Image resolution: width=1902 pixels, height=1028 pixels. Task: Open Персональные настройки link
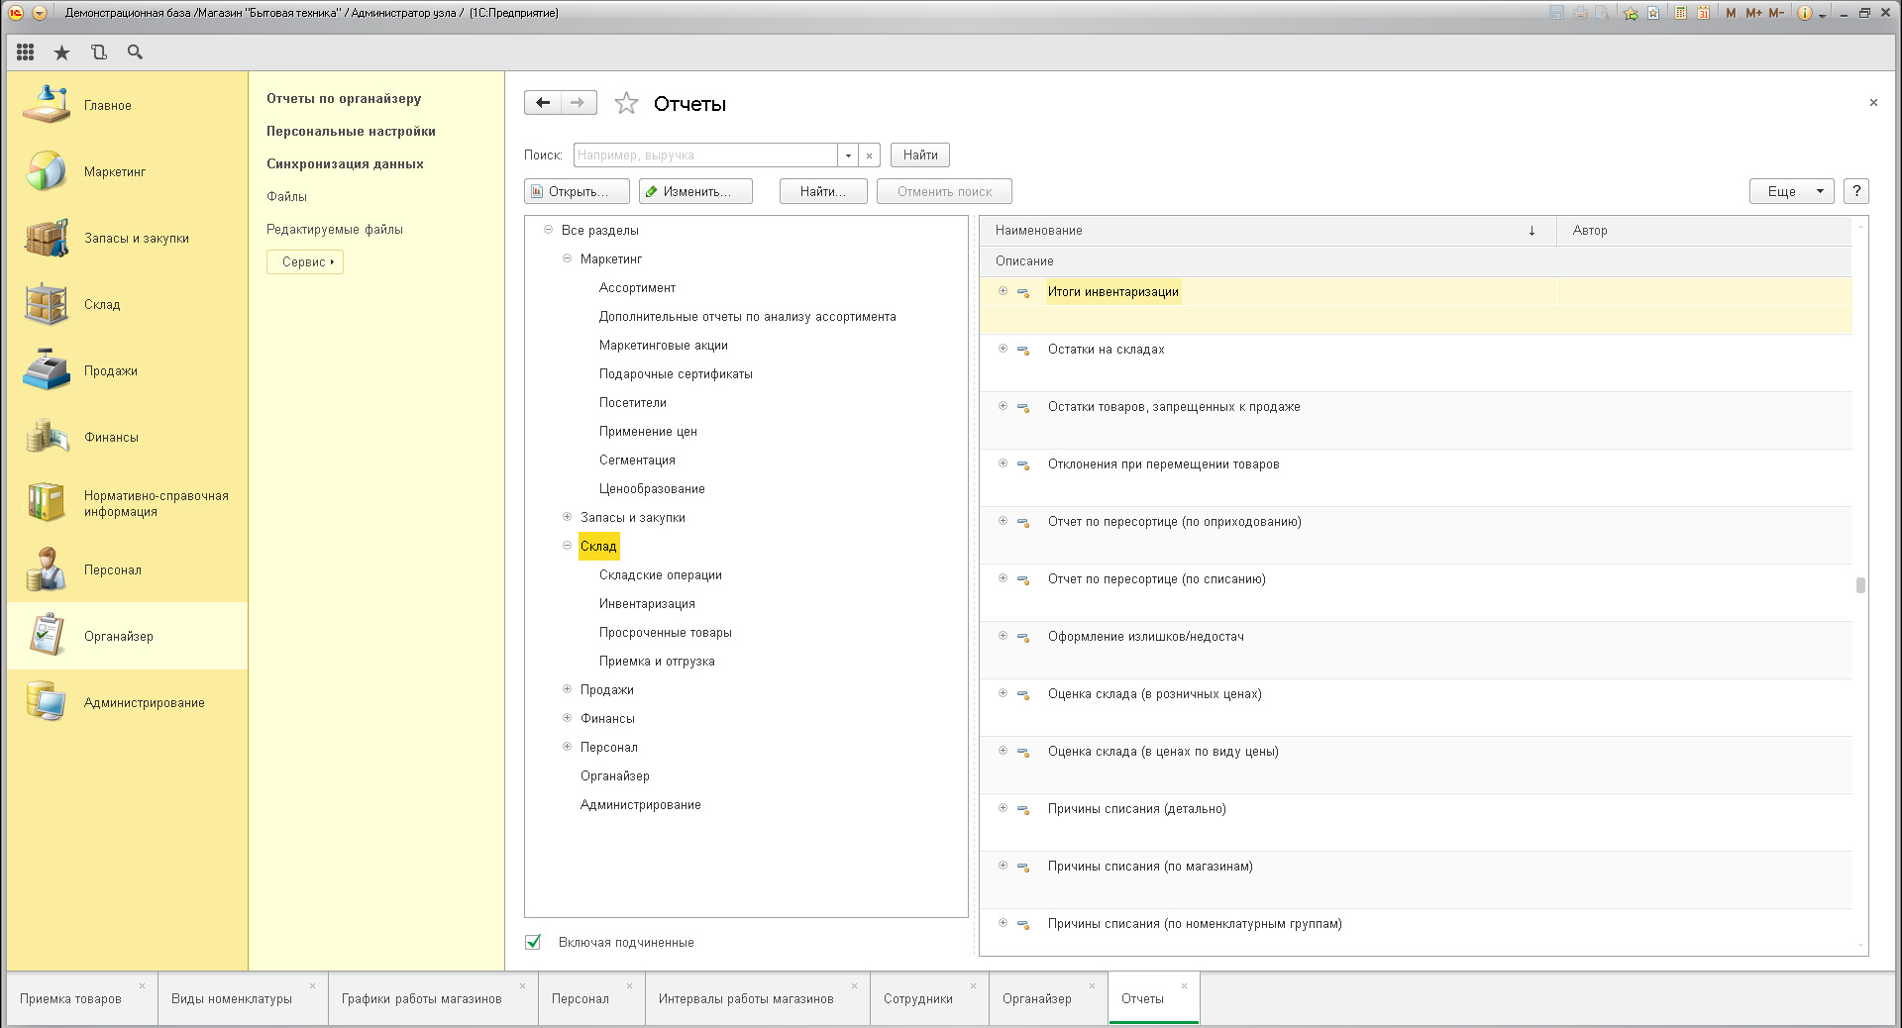(x=351, y=131)
